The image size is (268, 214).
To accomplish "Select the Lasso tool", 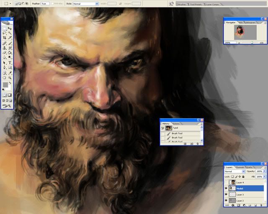I will [5, 33].
